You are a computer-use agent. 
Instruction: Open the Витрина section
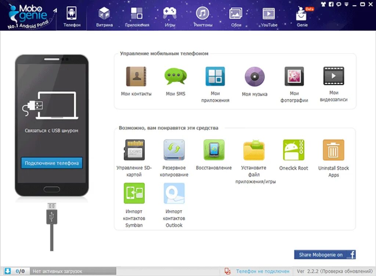104,16
